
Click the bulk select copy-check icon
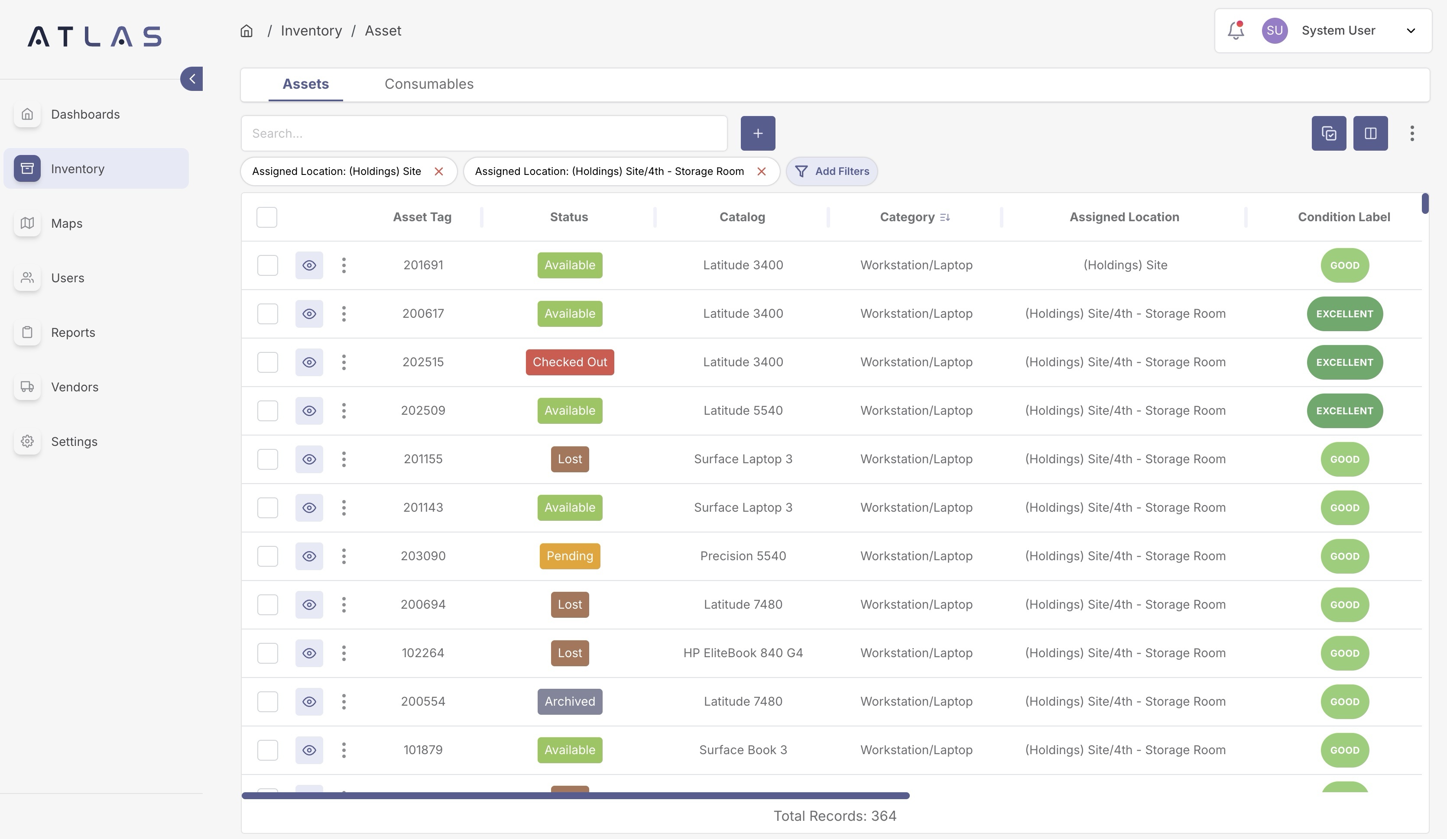(1329, 134)
